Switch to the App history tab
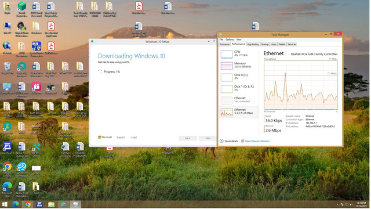 (253, 44)
